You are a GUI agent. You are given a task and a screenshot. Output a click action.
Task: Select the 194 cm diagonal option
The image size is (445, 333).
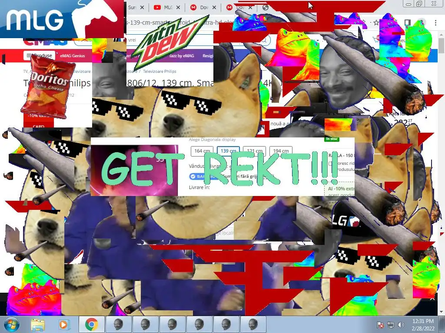click(281, 151)
